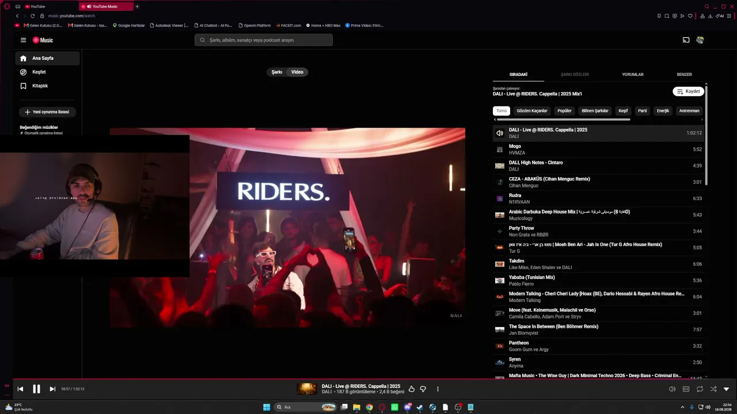
Task: Click the player volume speaker icon
Action: coord(672,389)
